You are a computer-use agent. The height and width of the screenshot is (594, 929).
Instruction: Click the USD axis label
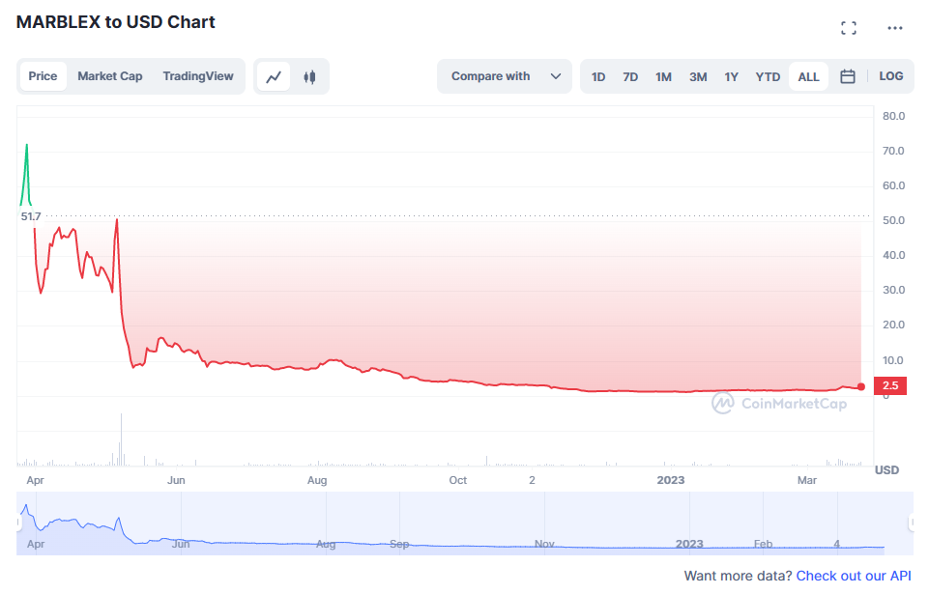click(x=886, y=470)
